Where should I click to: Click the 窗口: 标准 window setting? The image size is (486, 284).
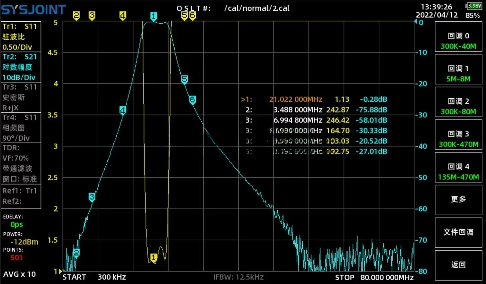[x=20, y=179]
